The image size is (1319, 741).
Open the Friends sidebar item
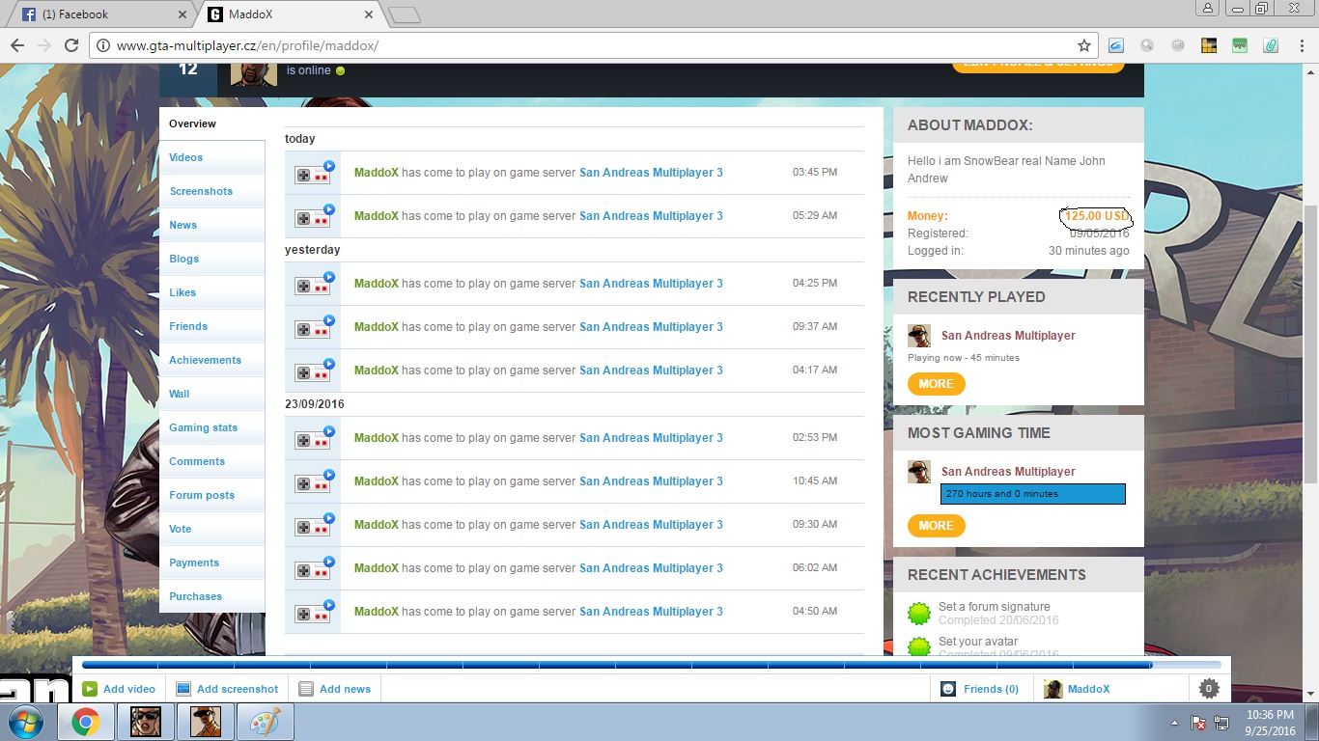(211, 326)
